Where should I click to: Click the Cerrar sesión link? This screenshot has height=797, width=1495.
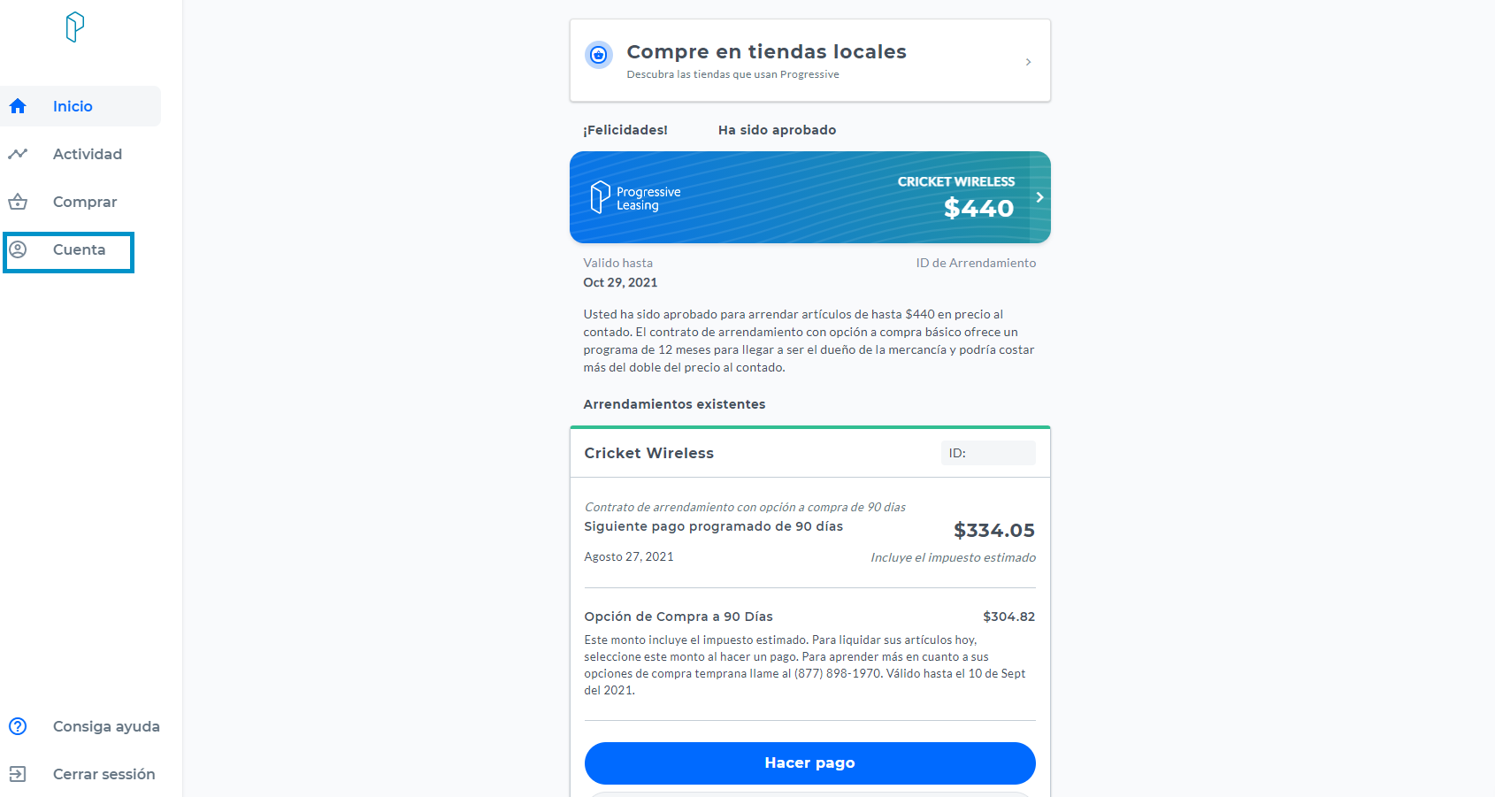[x=103, y=774]
